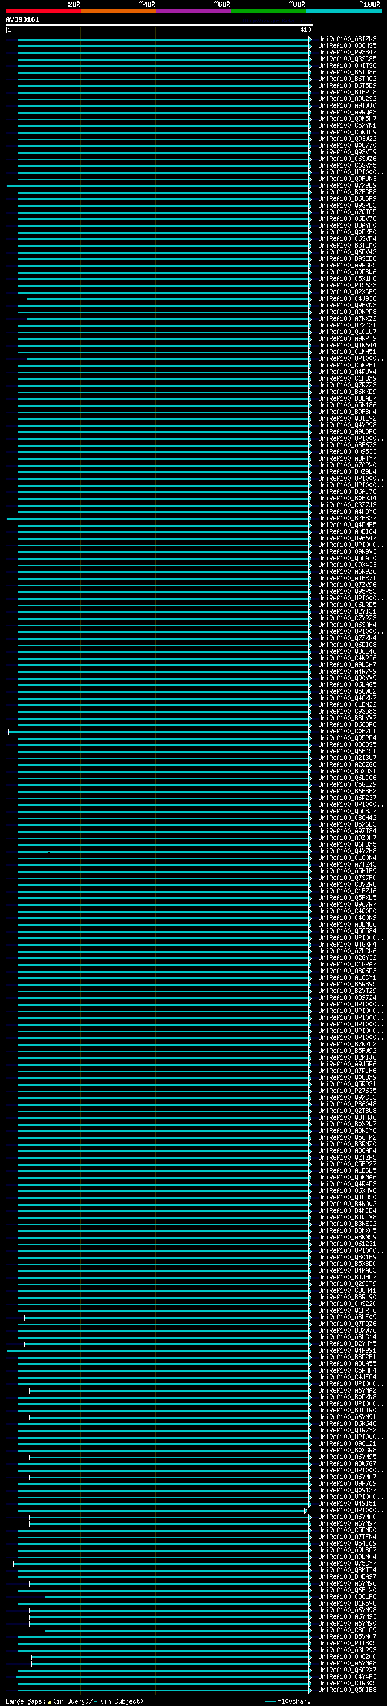Select hit label UniRef100_Q9FUN3
This screenshot has width=387, height=1706.
(347, 179)
